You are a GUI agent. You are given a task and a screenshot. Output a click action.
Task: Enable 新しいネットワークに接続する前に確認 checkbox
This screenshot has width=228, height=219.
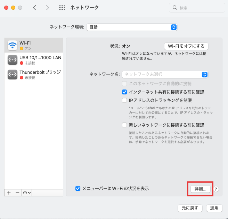click(x=124, y=125)
